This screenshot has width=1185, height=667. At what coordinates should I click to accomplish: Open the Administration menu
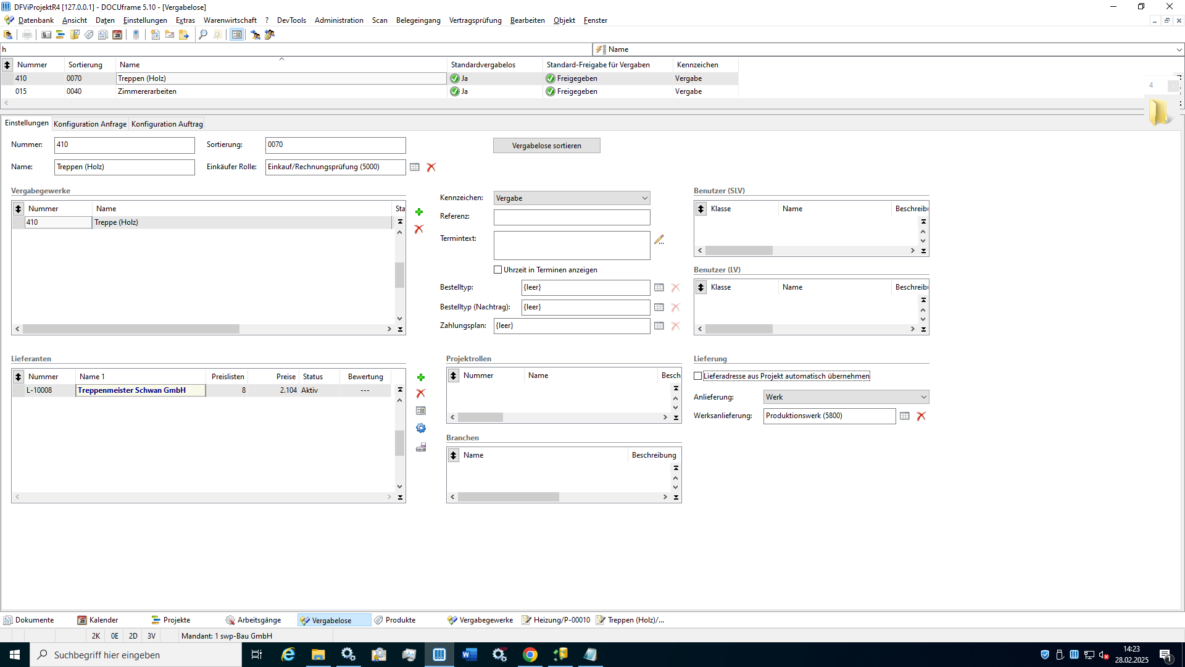(x=339, y=20)
